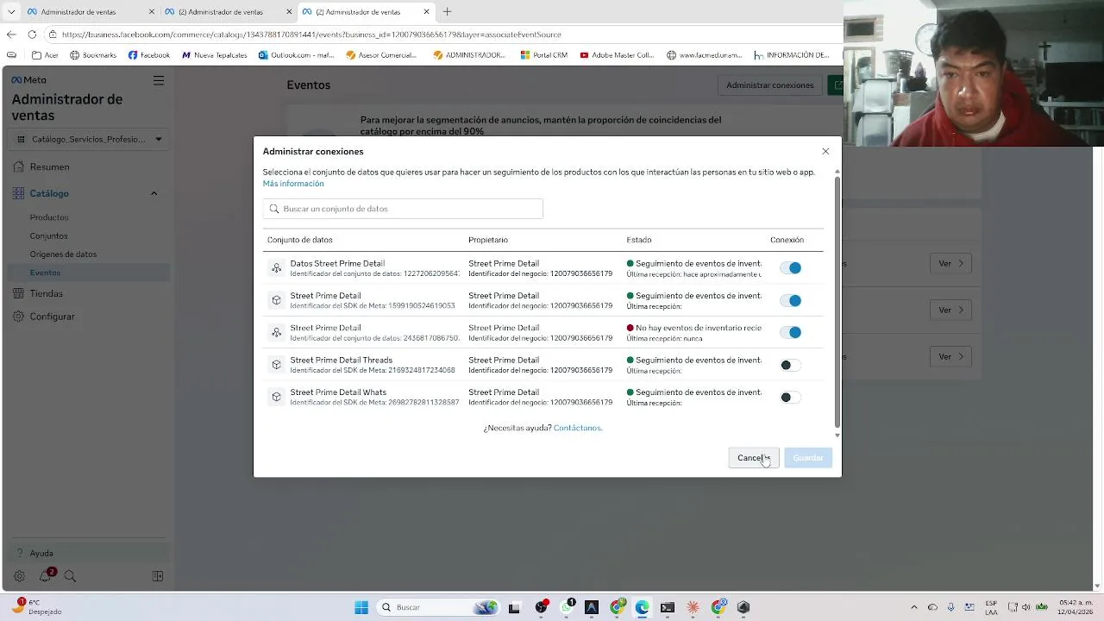Open the terminal app in the taskbar
1104x621 pixels.
tap(667, 607)
